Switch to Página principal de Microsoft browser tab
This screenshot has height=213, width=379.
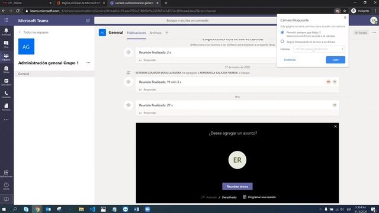coord(81,3)
